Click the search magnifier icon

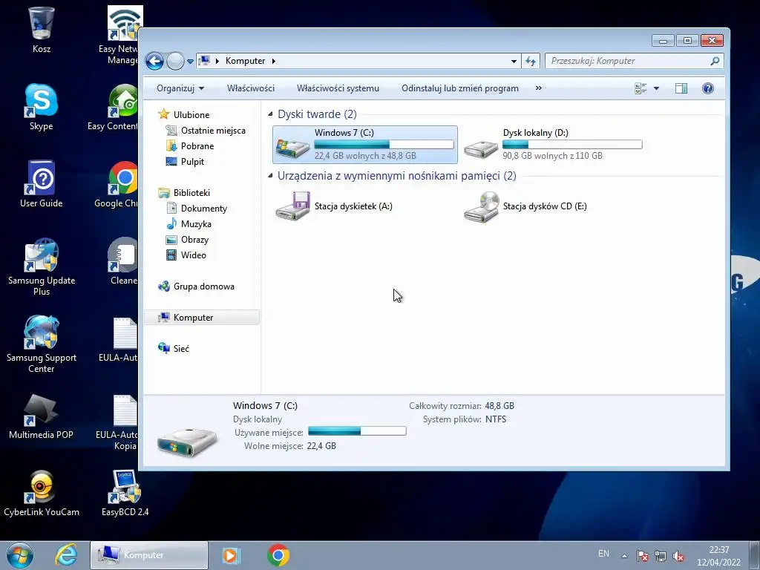715,61
